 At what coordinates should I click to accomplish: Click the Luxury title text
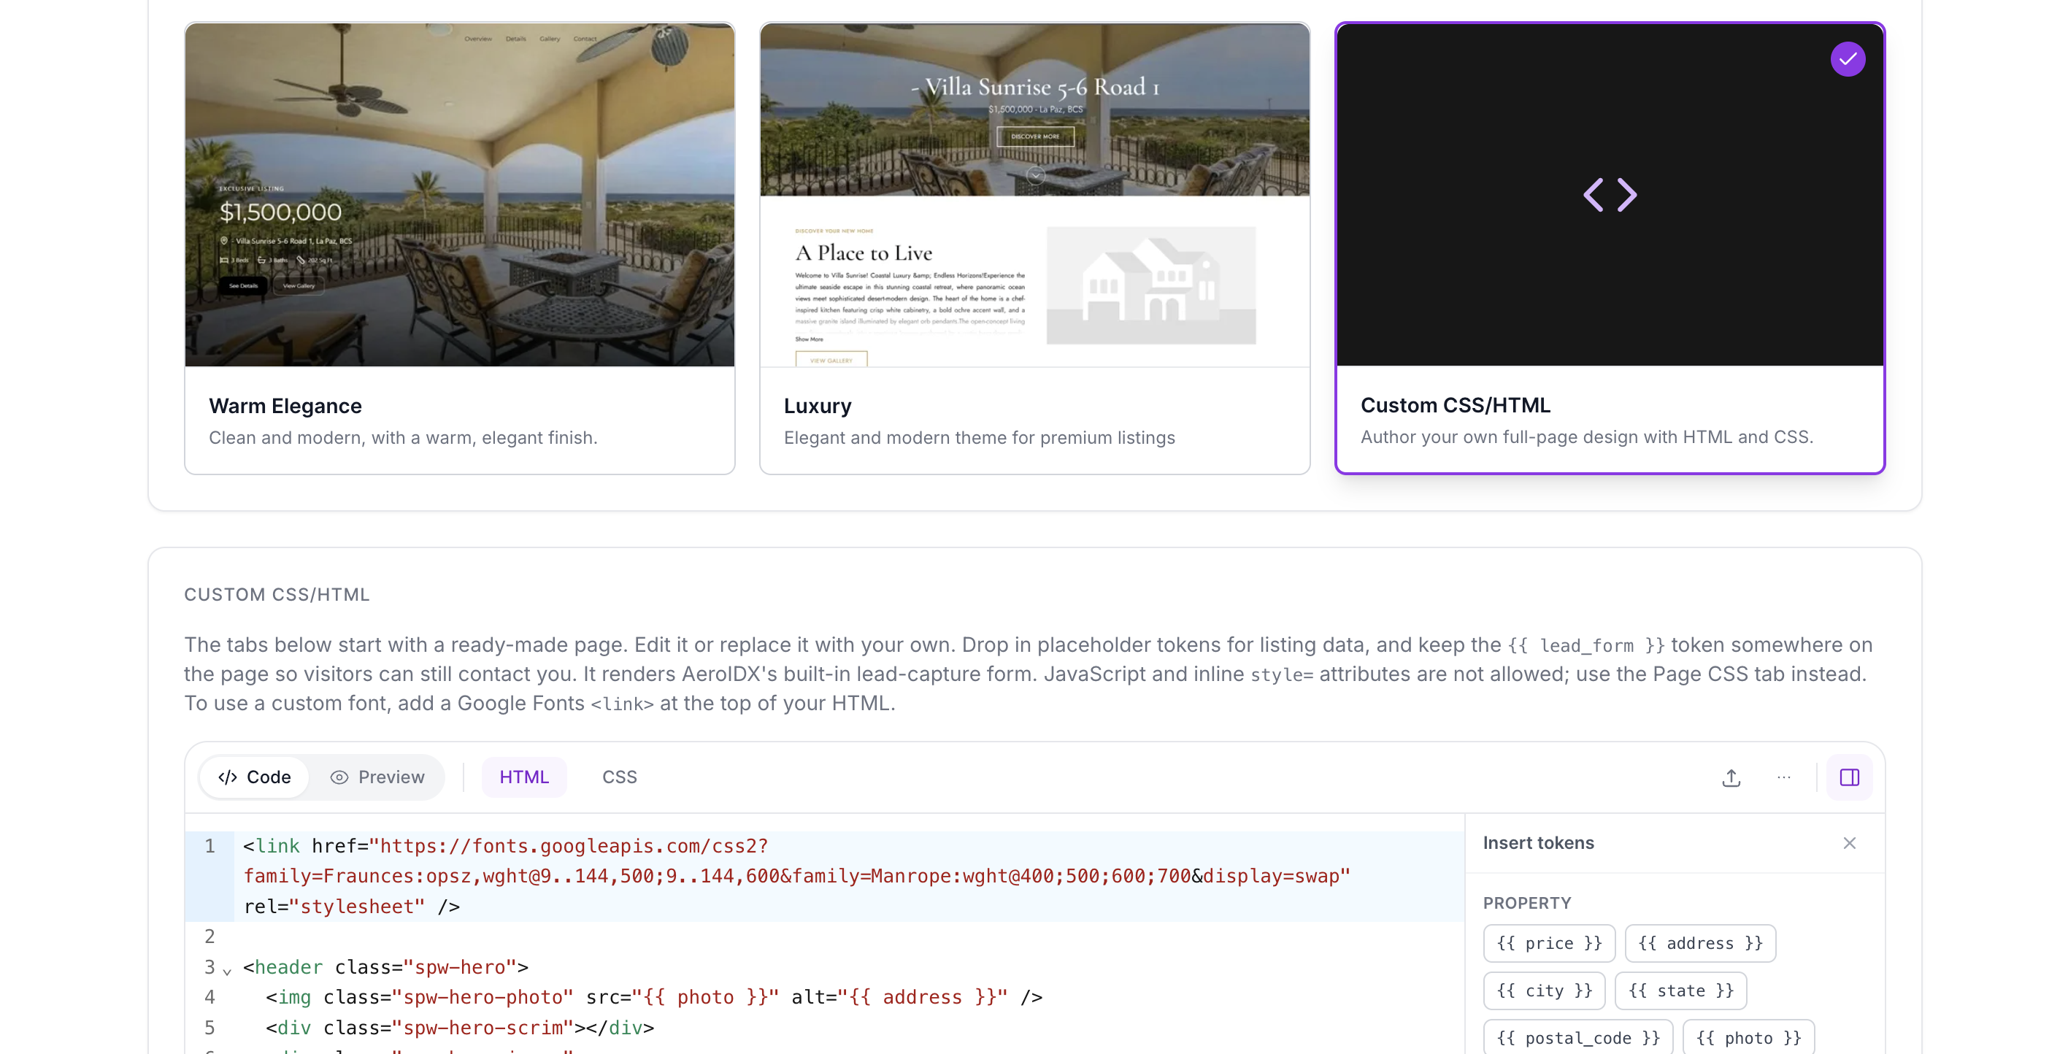pyautogui.click(x=818, y=406)
